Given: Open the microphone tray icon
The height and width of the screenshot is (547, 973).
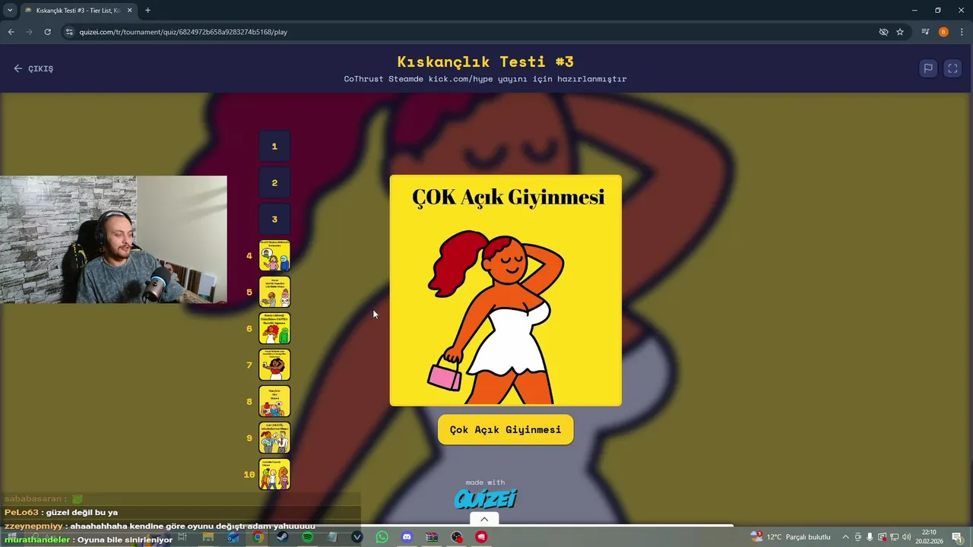Looking at the screenshot, I should 870,537.
